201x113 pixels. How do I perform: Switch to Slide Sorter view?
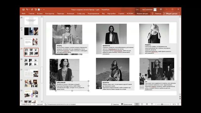click(x=142, y=104)
